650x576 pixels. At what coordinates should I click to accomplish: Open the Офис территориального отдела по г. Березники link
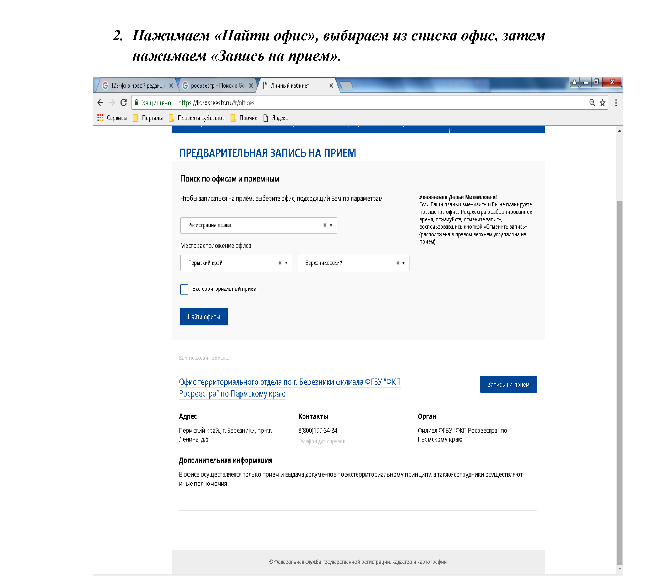tap(290, 387)
